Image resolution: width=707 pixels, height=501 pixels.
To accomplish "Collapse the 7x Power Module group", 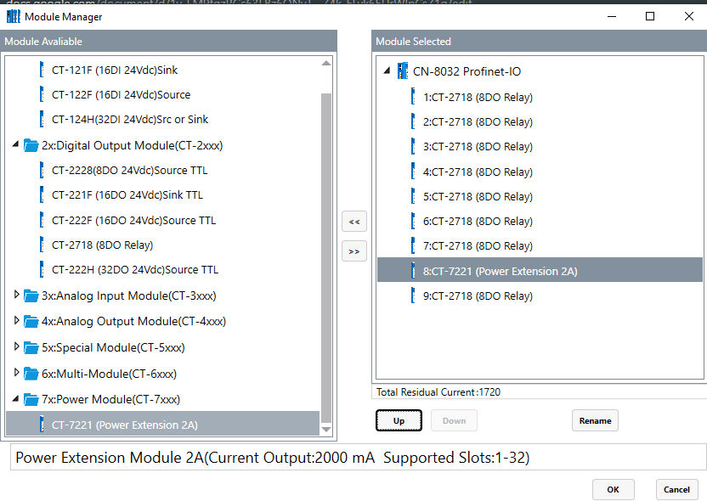I will coord(16,398).
